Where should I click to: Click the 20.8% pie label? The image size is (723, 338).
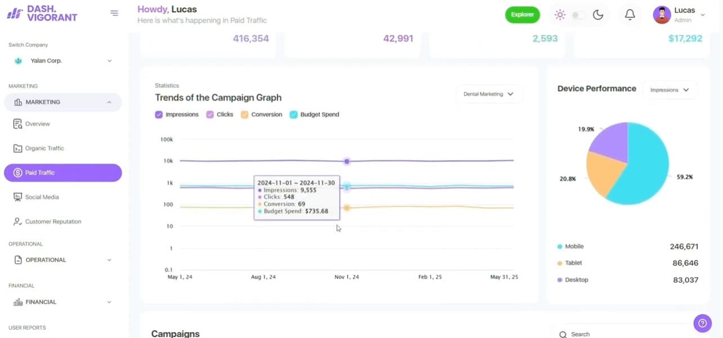568,179
